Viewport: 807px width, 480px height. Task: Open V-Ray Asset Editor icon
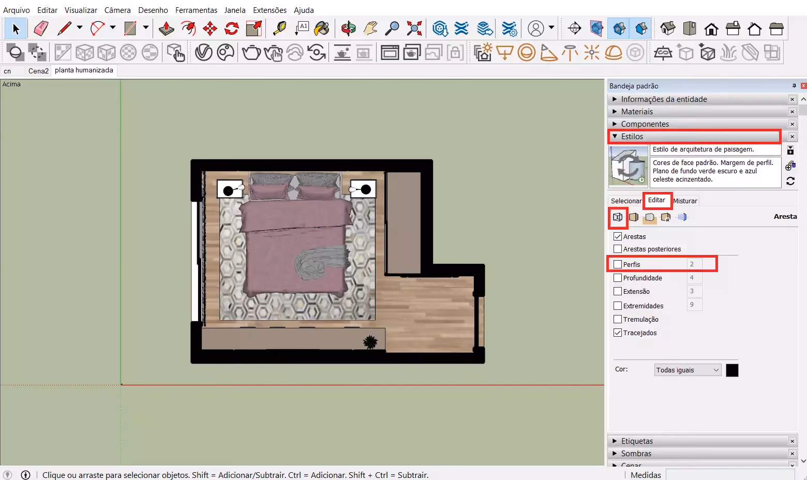204,52
